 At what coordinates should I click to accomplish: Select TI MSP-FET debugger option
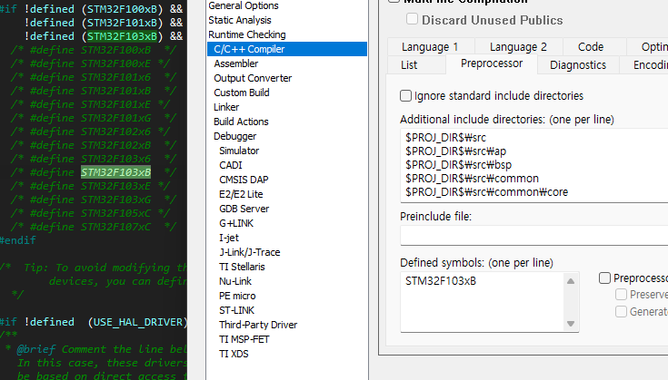tap(244, 339)
